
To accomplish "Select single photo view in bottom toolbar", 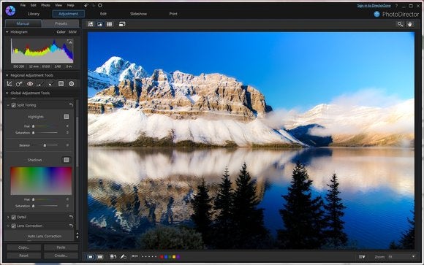I will (91, 257).
